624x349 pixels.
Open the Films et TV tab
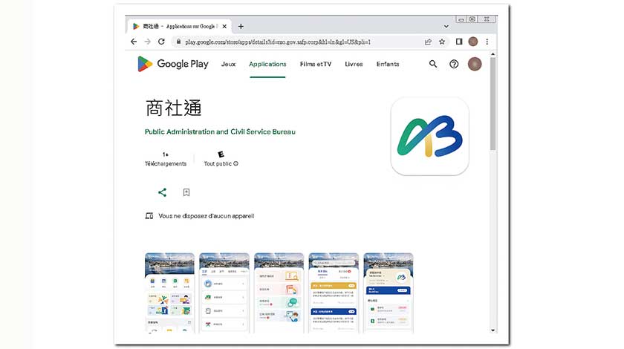pos(316,64)
